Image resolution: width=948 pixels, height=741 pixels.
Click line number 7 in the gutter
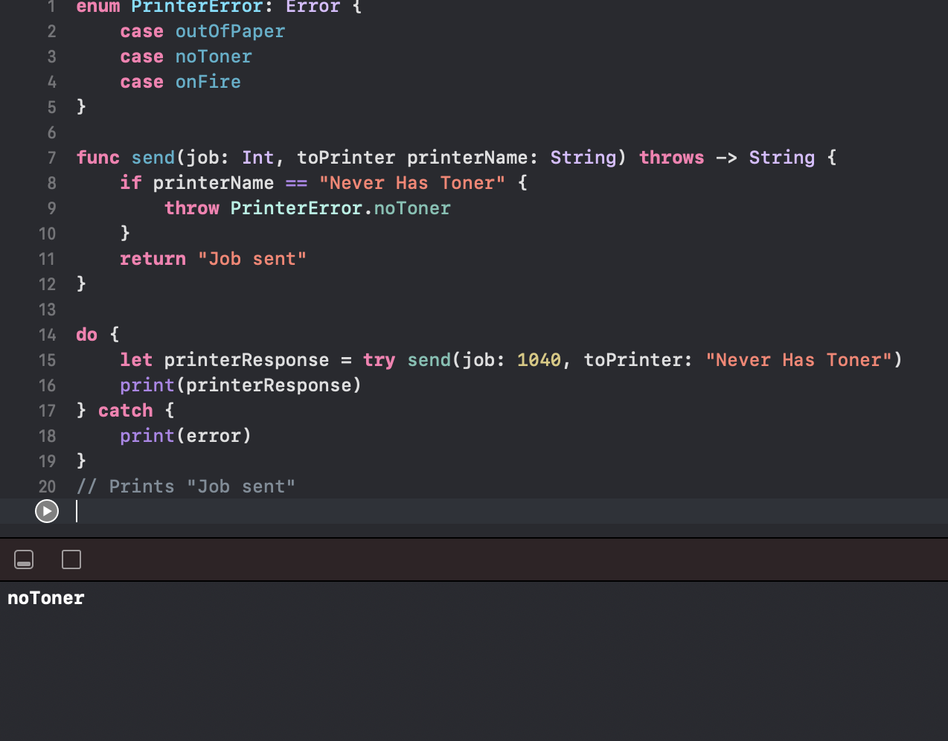[x=52, y=158]
